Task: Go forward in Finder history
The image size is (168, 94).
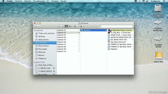Action: click(39, 26)
